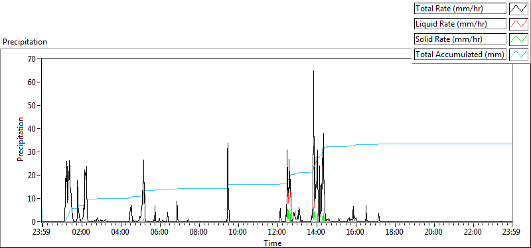This screenshot has height=248, width=531.
Task: Click the Liquid Rate red plot icon
Action: point(518,24)
